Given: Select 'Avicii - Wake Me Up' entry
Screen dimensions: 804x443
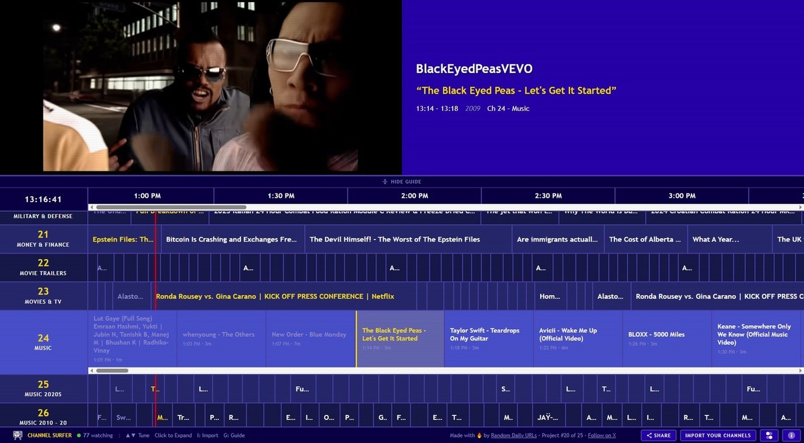Looking at the screenshot, I should 578,339.
